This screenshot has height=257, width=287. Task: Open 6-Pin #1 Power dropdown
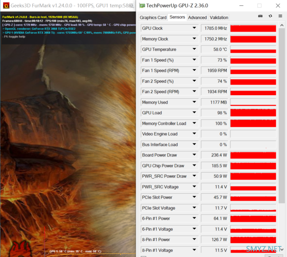(x=194, y=218)
